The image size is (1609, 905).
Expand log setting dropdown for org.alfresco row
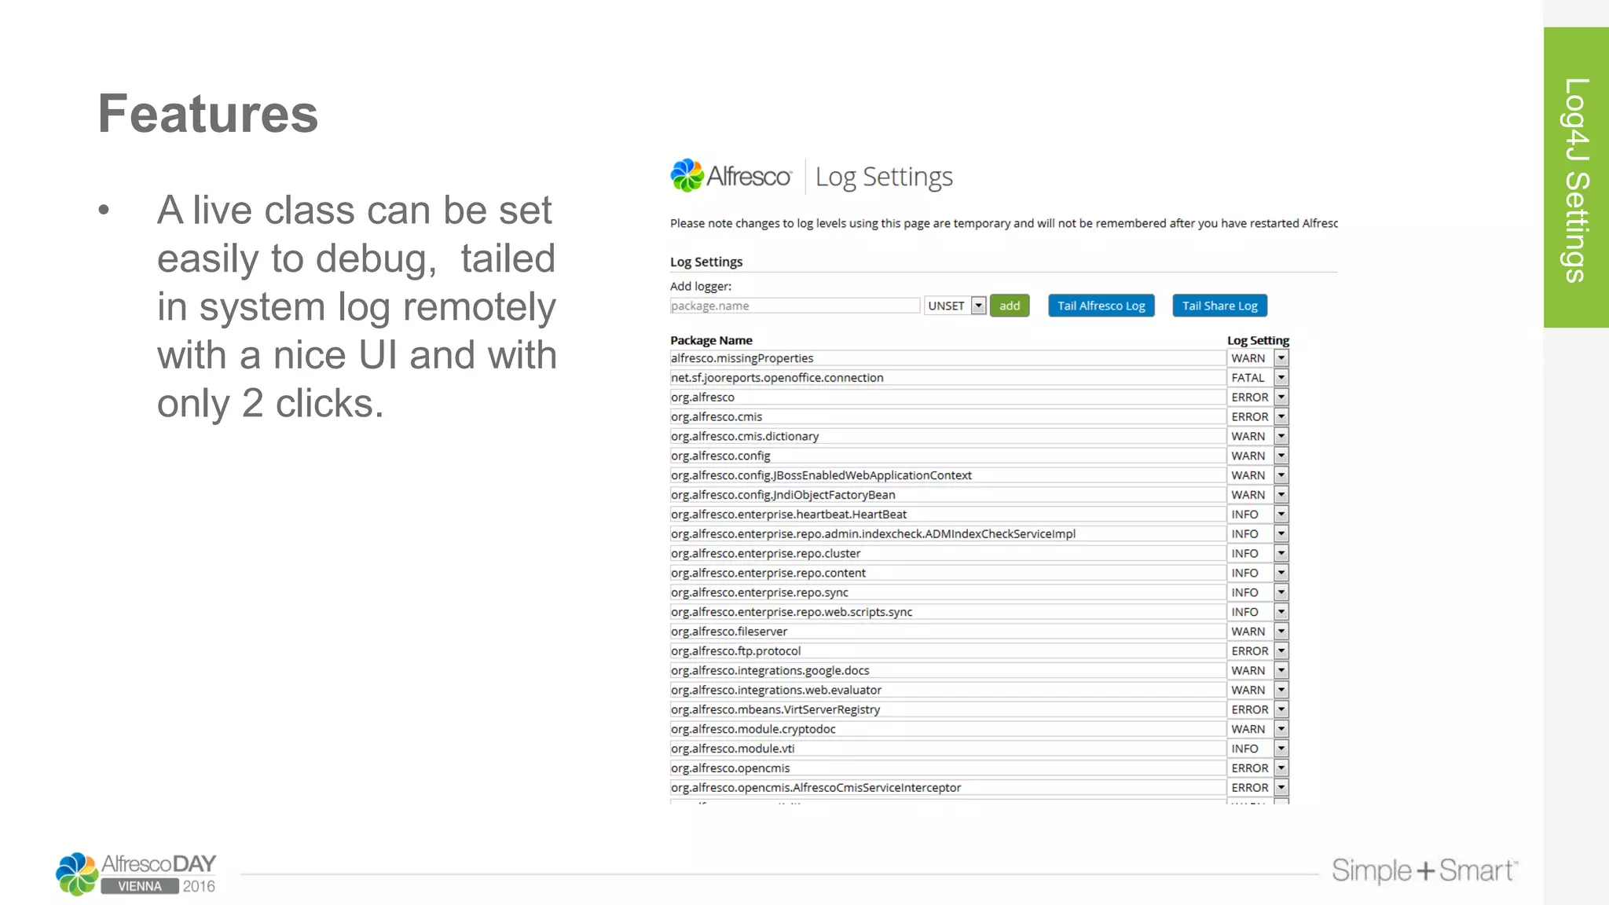point(1258,398)
